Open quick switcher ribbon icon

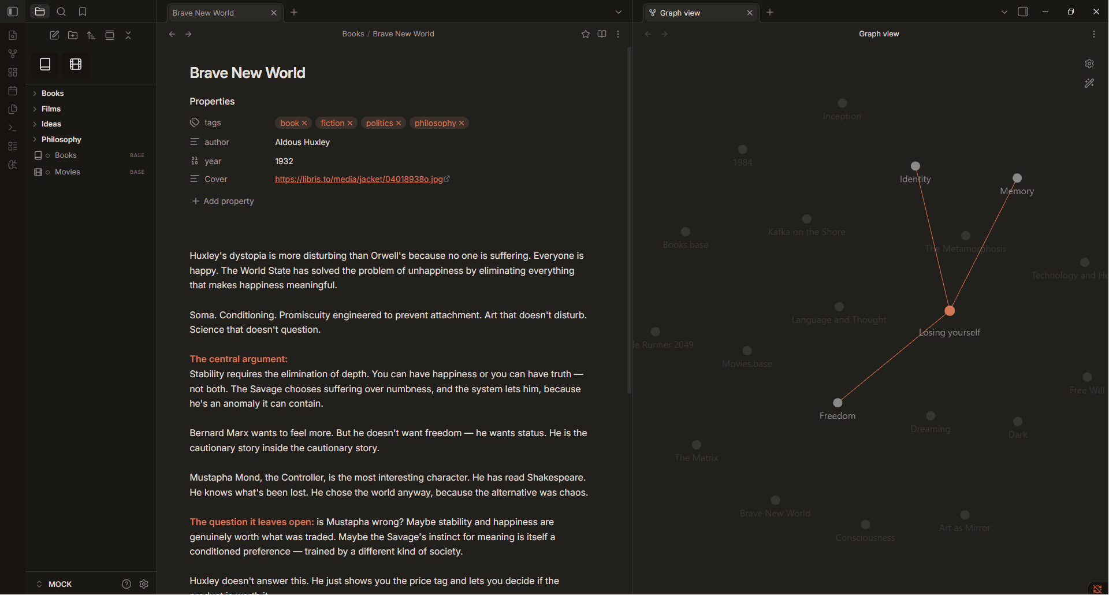13,35
